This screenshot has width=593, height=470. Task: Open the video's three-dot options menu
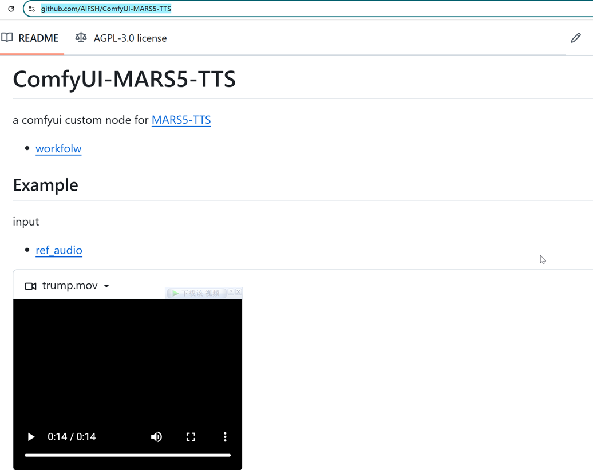coord(225,436)
